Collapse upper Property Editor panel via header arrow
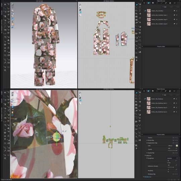This screenshot has width=181, height=181. 142,46
